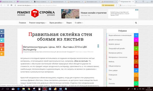Open Task View on the taskbar

(x=8, y=89)
